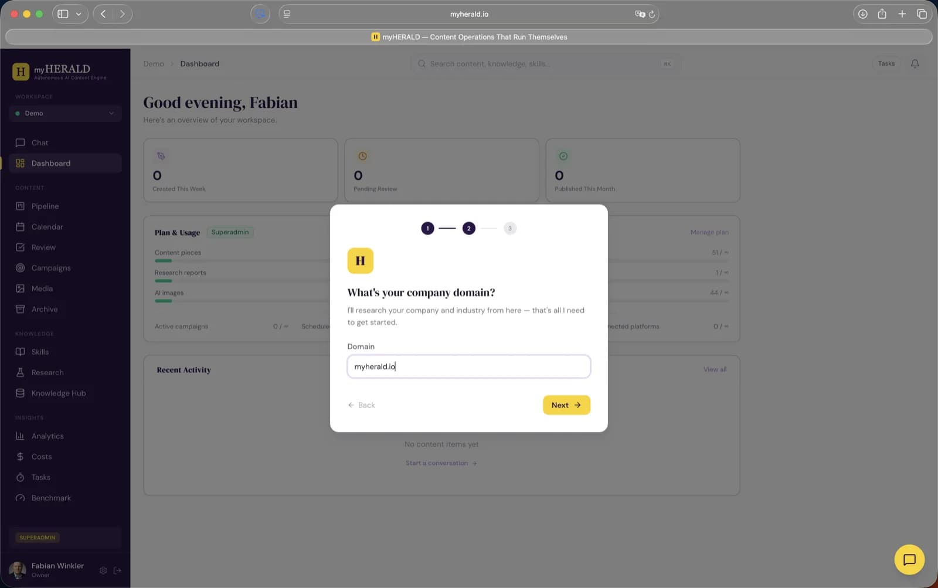The width and height of the screenshot is (938, 588).
Task: Click the Created This Week icon
Action: pos(161,156)
